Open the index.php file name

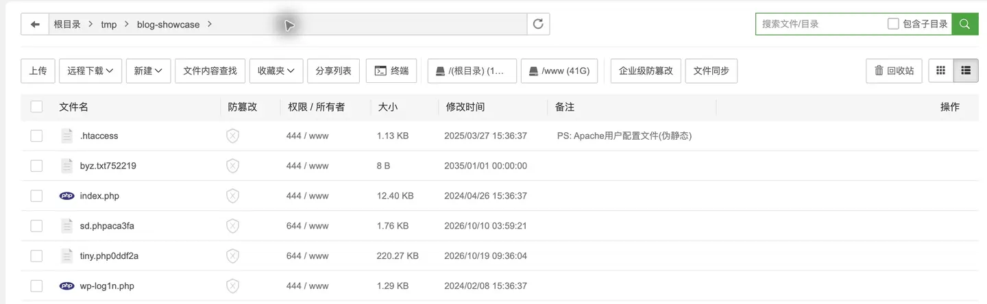pos(99,196)
